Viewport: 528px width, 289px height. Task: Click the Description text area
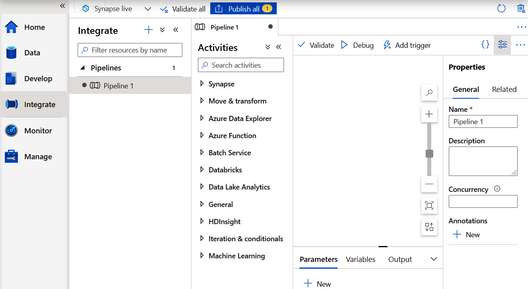(483, 161)
